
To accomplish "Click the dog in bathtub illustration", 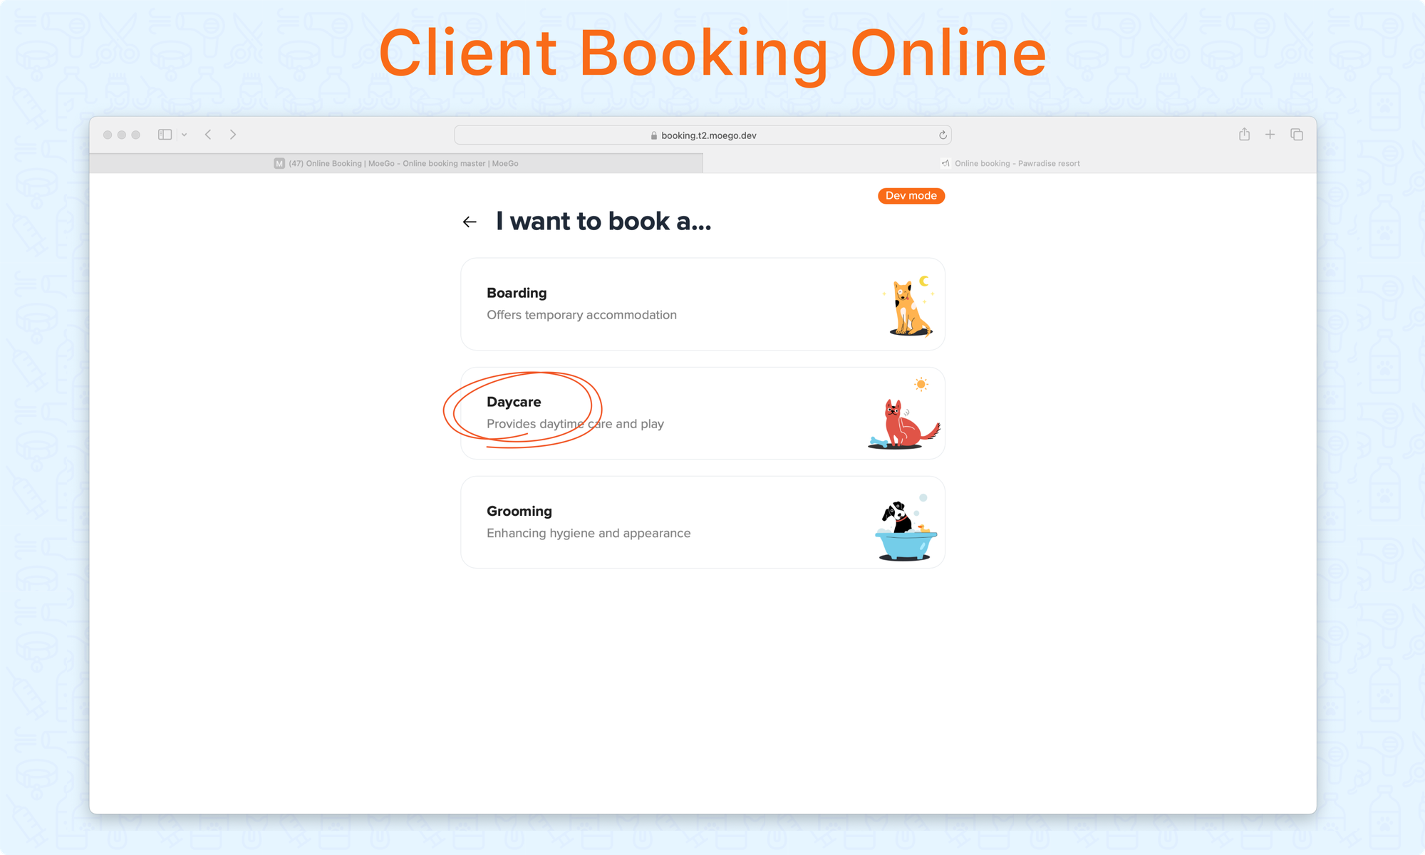I will pyautogui.click(x=905, y=531).
